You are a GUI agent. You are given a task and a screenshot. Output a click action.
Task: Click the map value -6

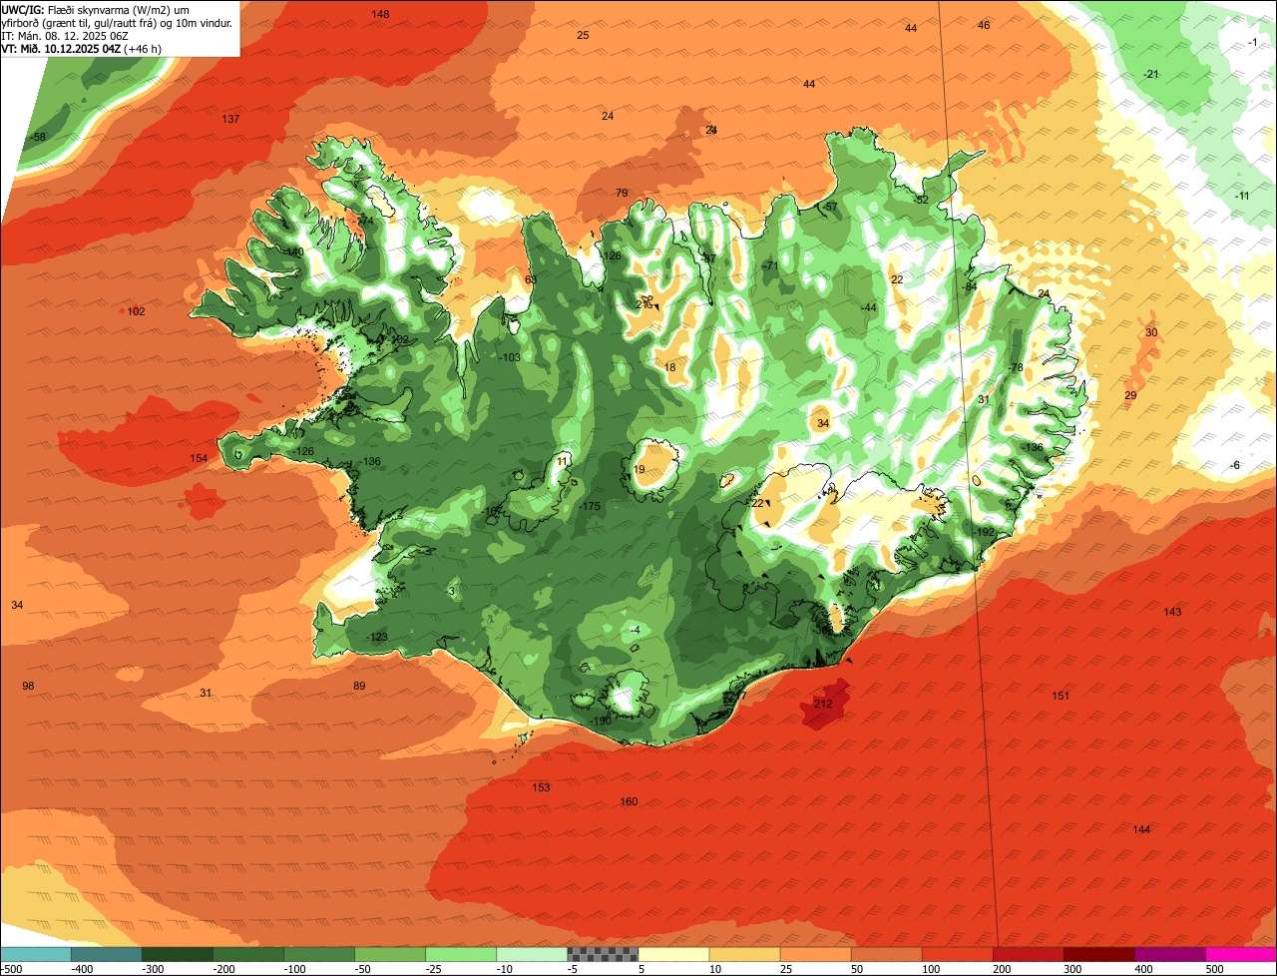coord(1235,465)
